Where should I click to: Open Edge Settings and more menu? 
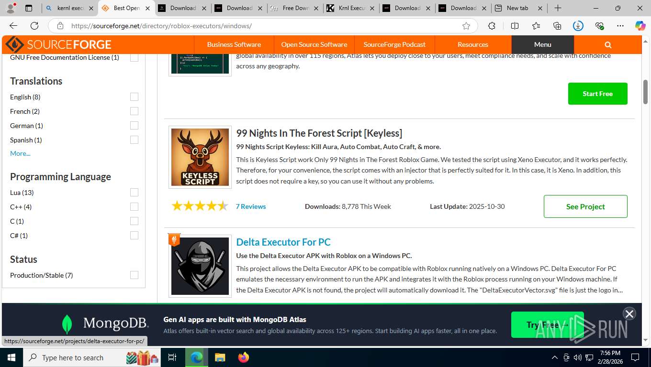point(620,26)
